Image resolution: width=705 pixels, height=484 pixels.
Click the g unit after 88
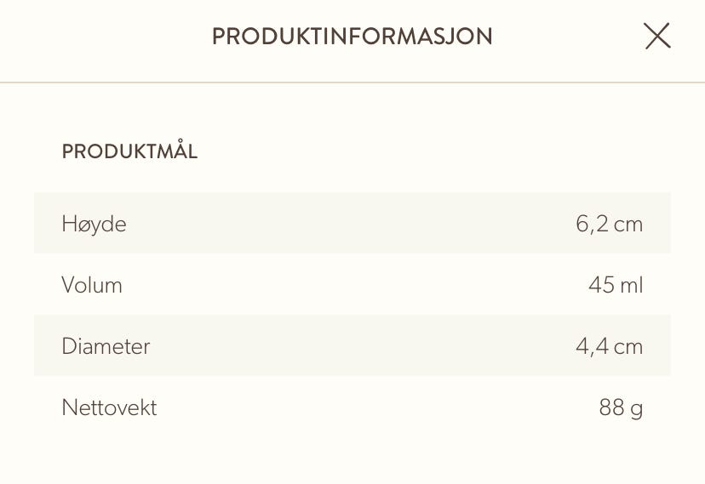click(x=637, y=409)
